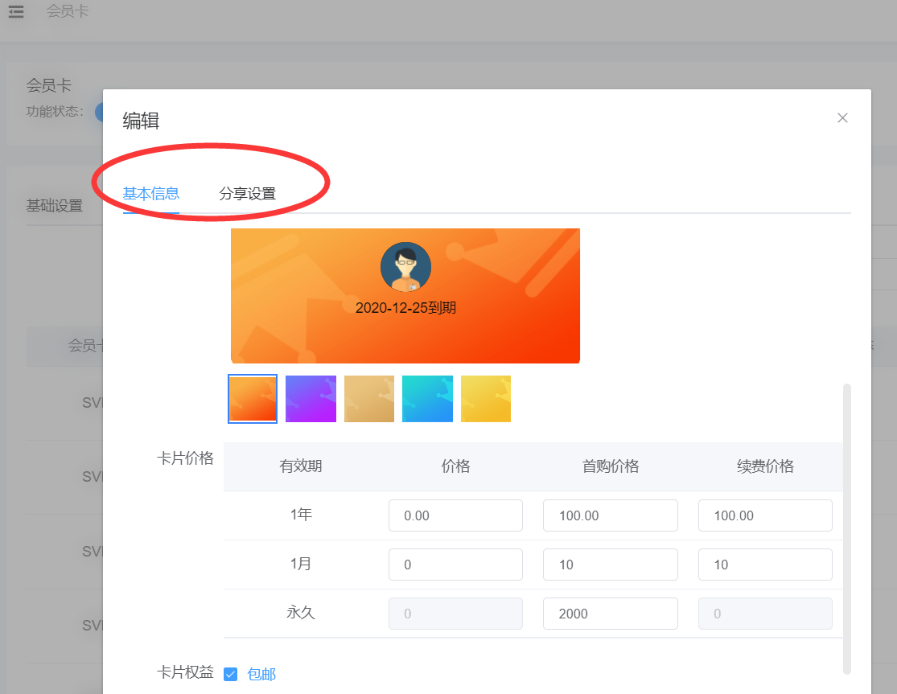Click the 1月 价格 input field
The width and height of the screenshot is (897, 694).
[x=455, y=565]
